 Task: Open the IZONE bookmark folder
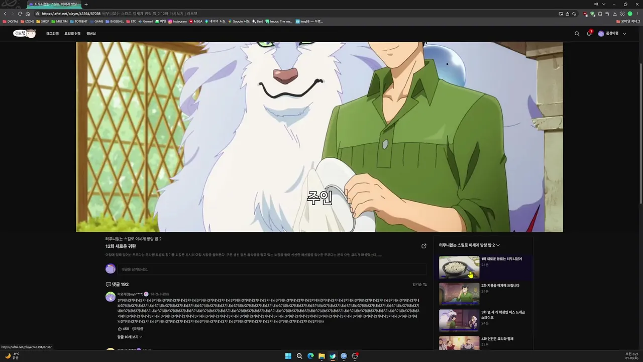tap(27, 22)
